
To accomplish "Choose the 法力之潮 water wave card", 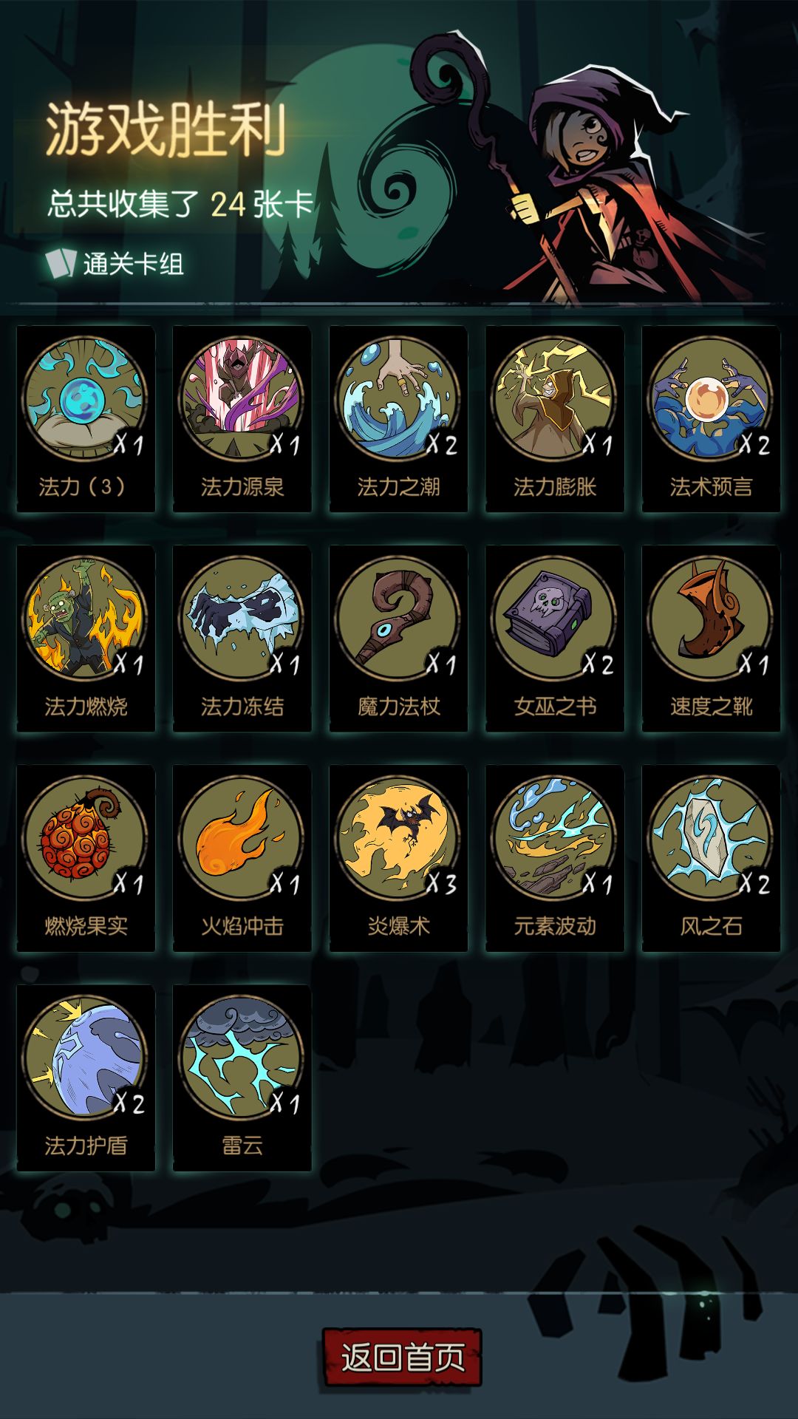I will 398,419.
